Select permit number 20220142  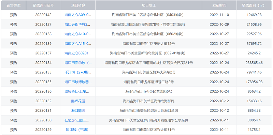(43, 15)
